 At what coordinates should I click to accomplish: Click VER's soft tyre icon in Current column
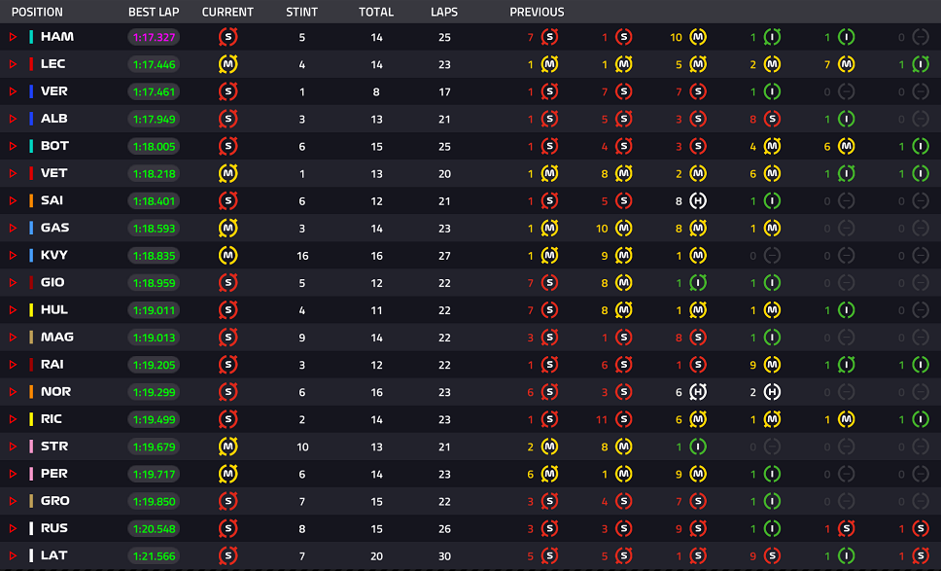pos(228,91)
